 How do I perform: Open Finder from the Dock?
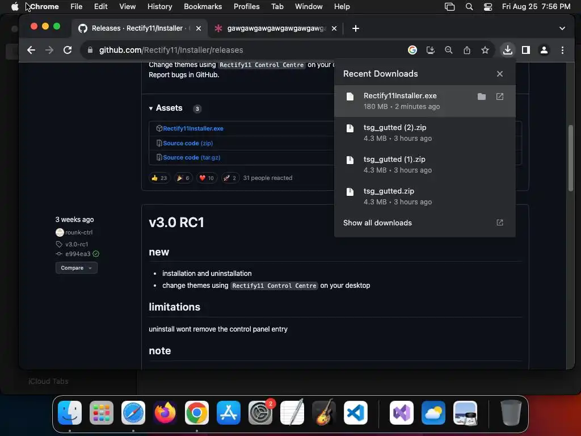[70, 413]
